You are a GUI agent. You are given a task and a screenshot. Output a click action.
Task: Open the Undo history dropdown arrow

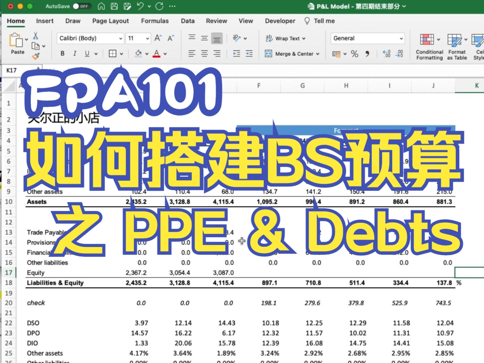[149, 6]
